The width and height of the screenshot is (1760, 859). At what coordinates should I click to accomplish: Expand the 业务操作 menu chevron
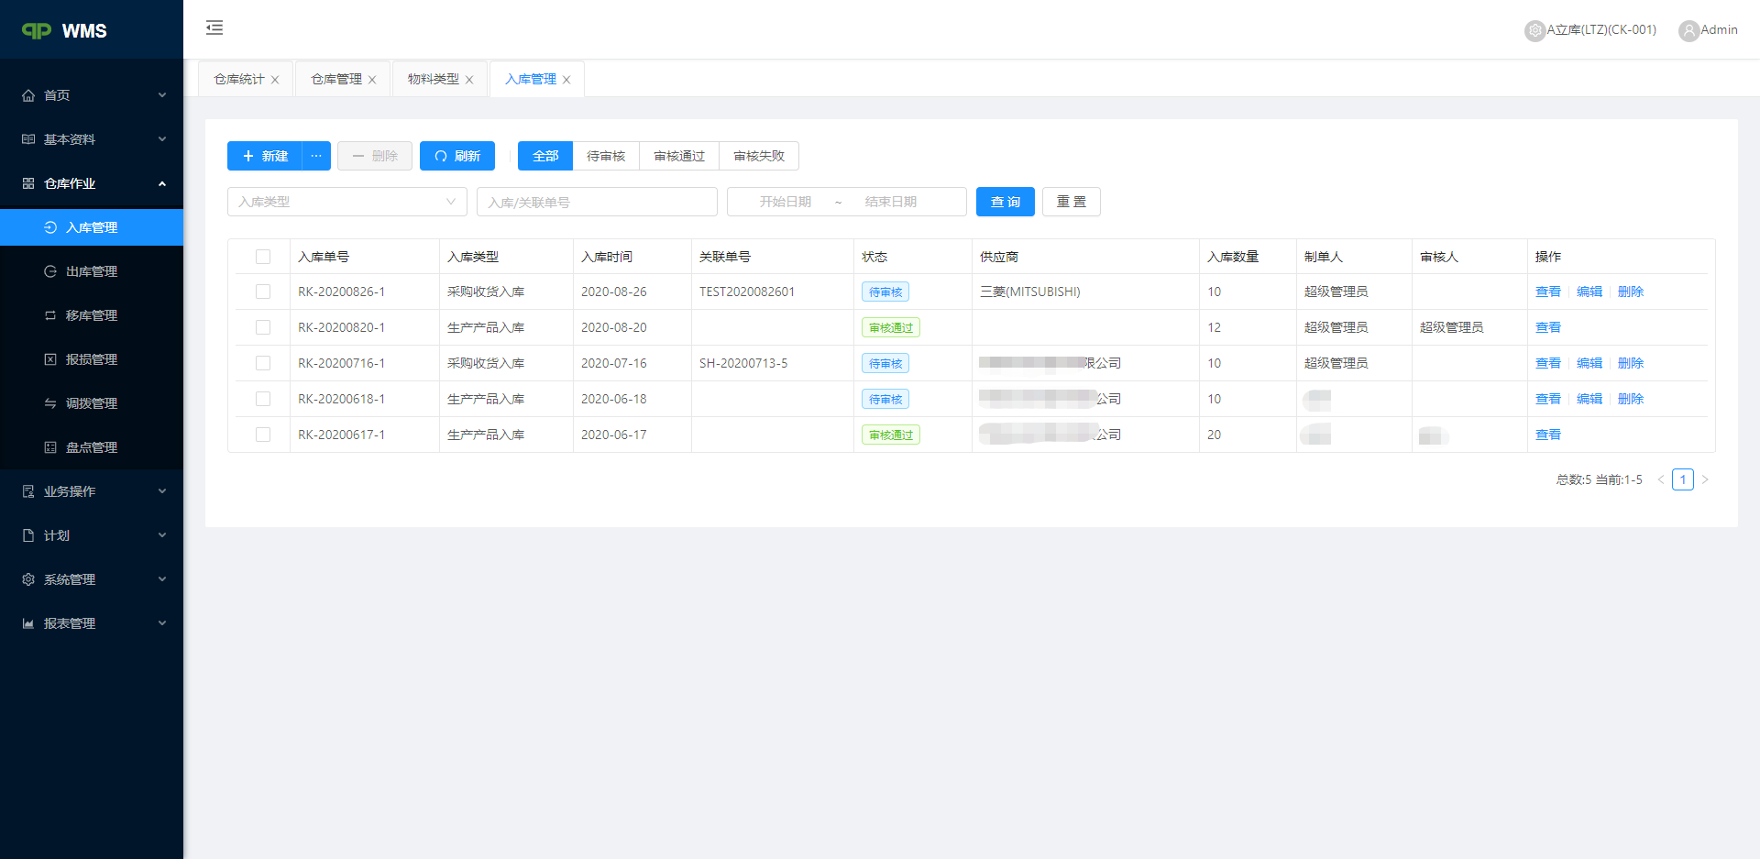pos(162,491)
